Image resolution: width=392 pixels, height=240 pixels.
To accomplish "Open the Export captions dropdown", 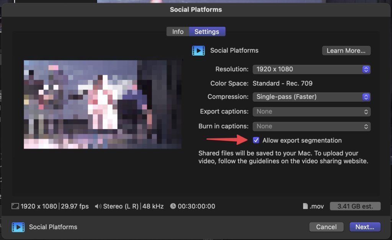I will [x=312, y=112].
